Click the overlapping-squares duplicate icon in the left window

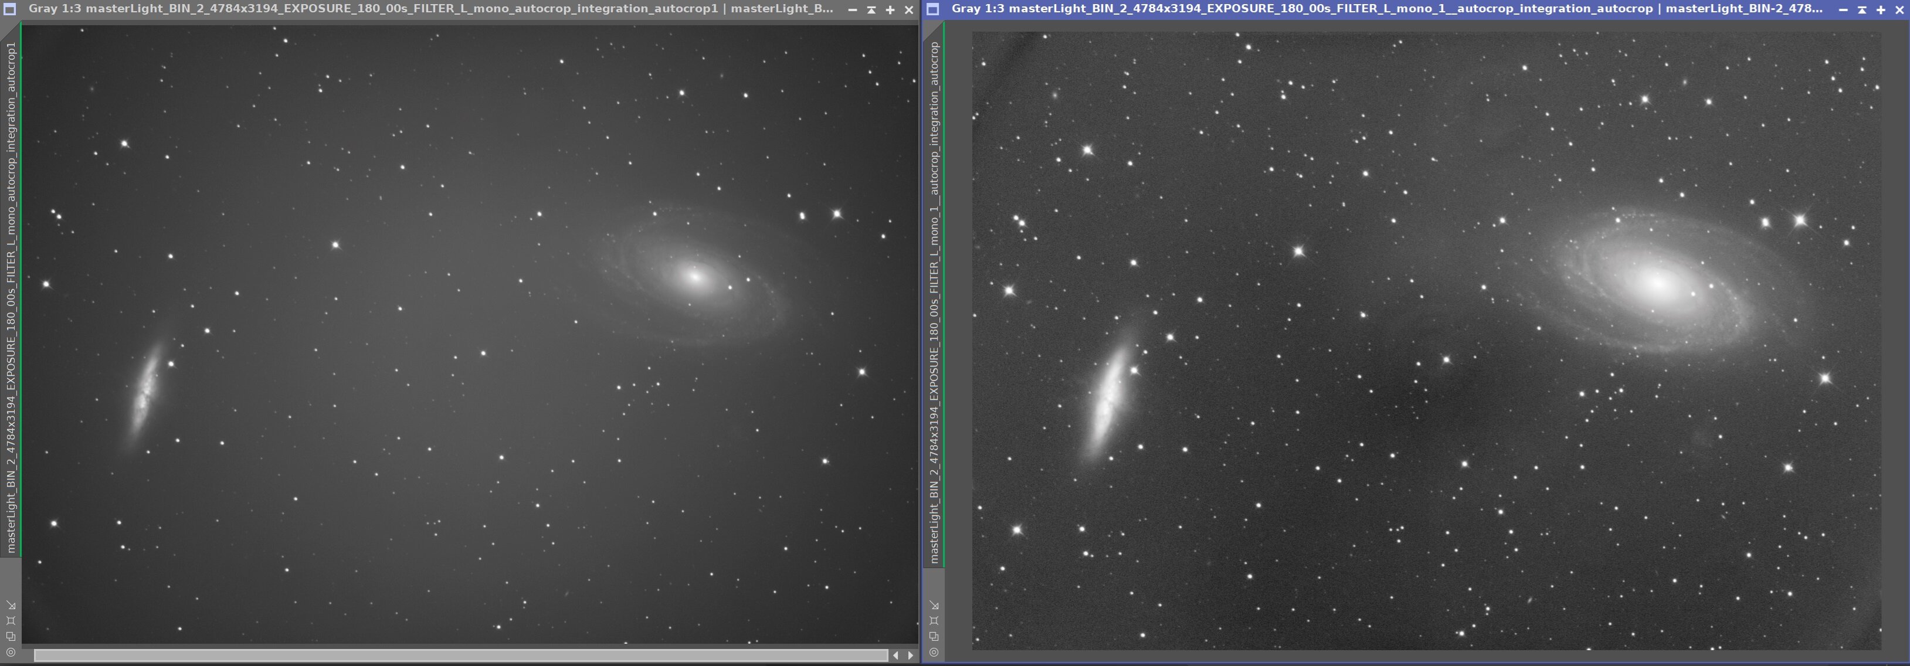[x=11, y=636]
